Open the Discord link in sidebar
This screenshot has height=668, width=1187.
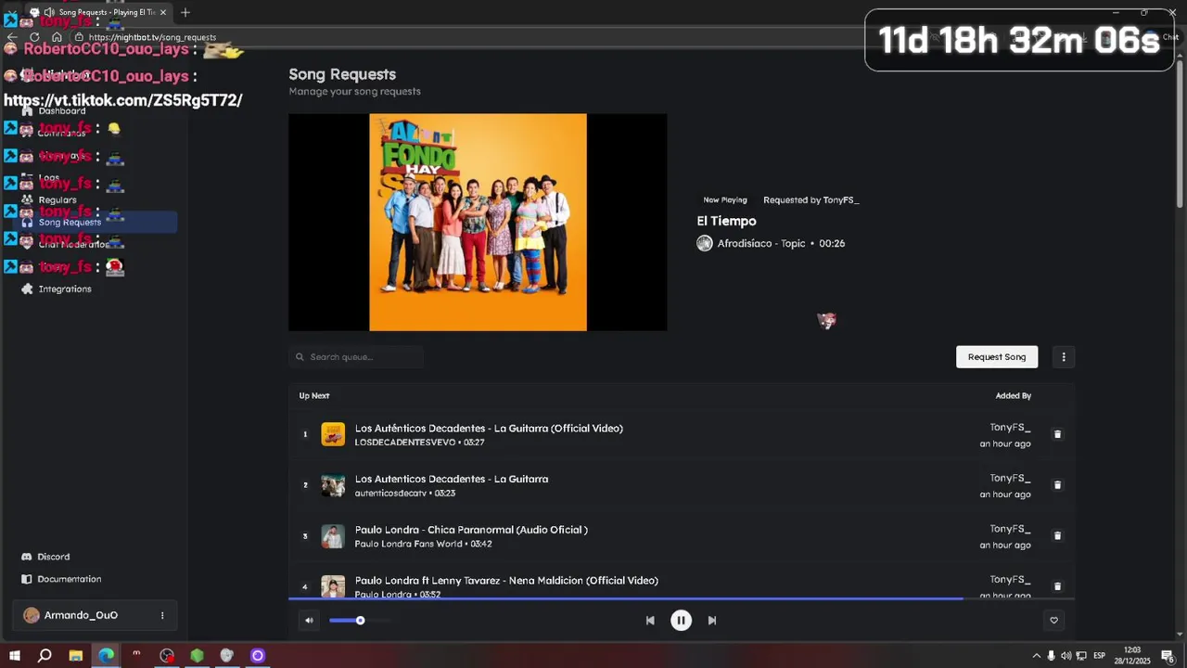(x=45, y=557)
